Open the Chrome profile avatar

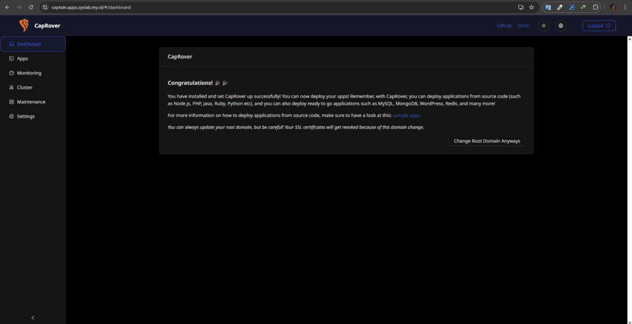coord(613,7)
